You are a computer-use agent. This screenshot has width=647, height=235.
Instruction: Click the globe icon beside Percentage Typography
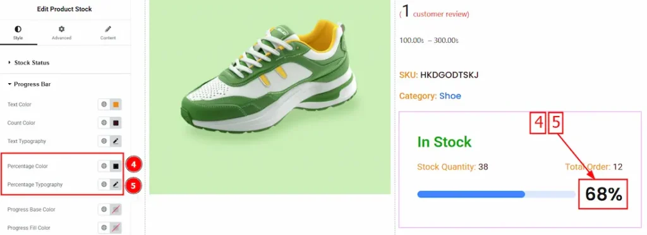coord(104,185)
